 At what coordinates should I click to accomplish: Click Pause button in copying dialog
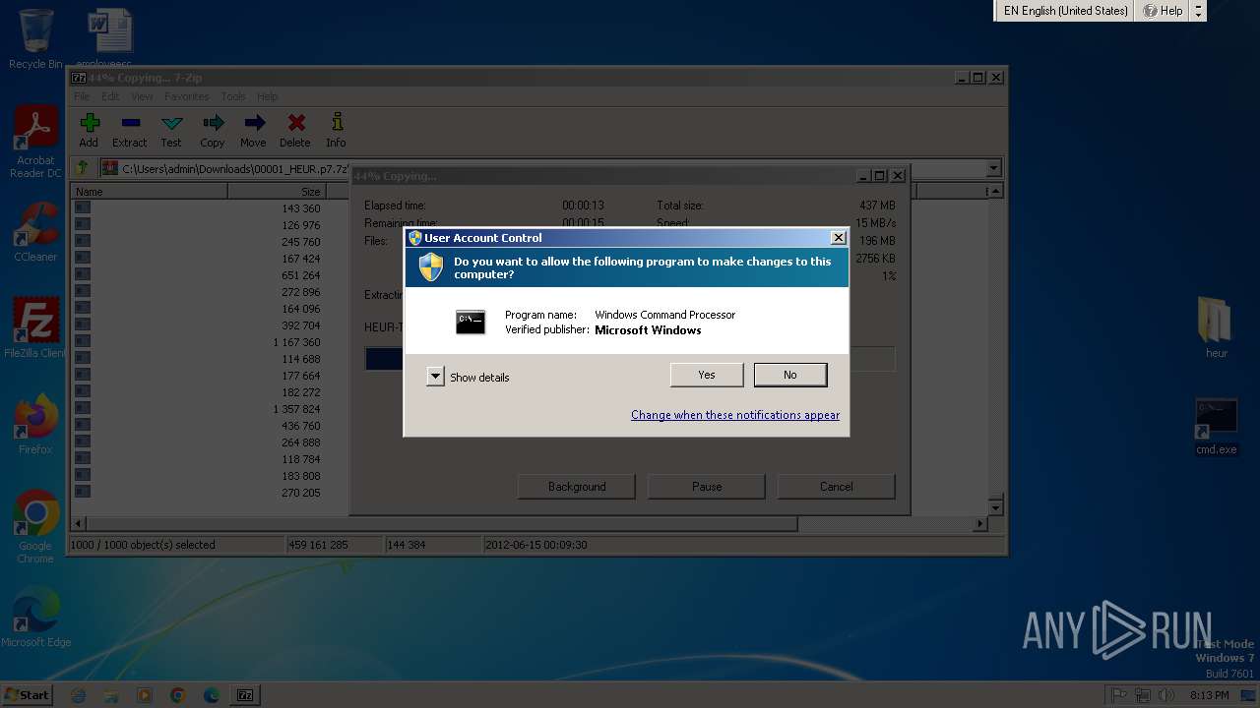pyautogui.click(x=707, y=487)
